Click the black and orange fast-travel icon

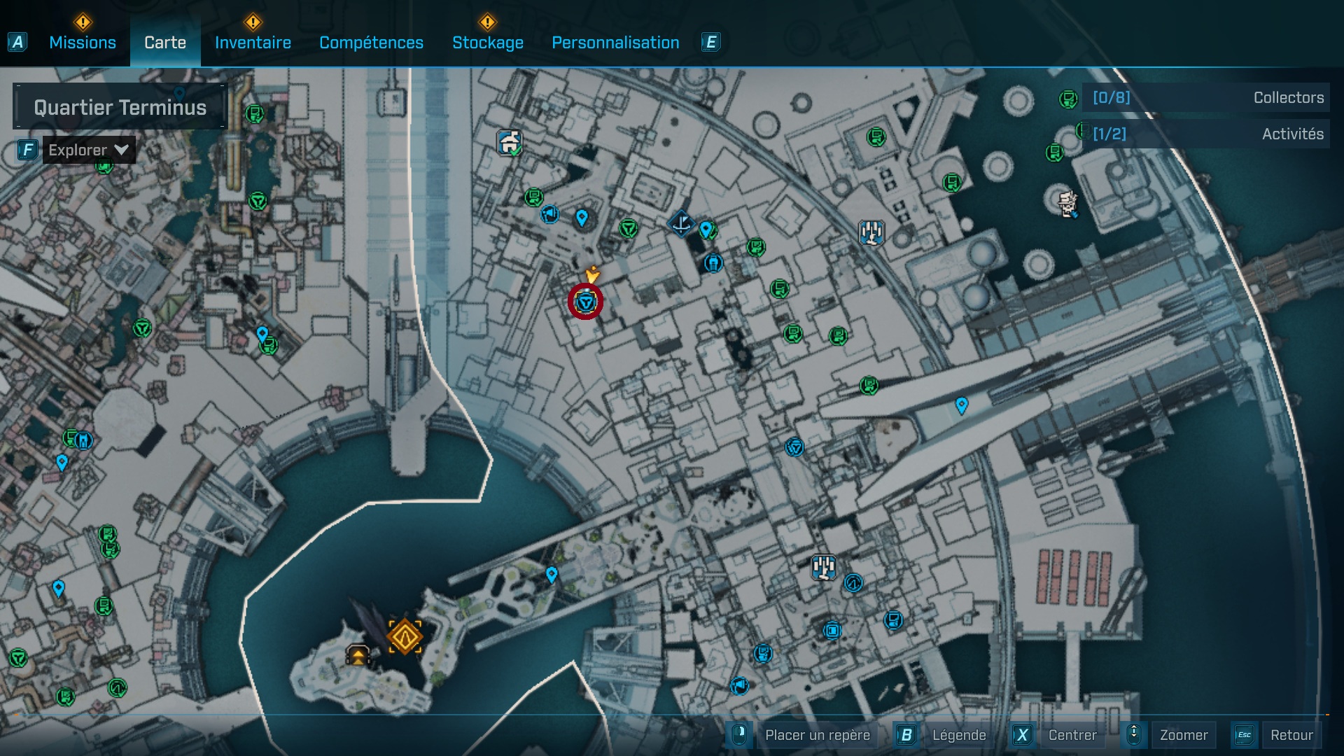pos(358,655)
